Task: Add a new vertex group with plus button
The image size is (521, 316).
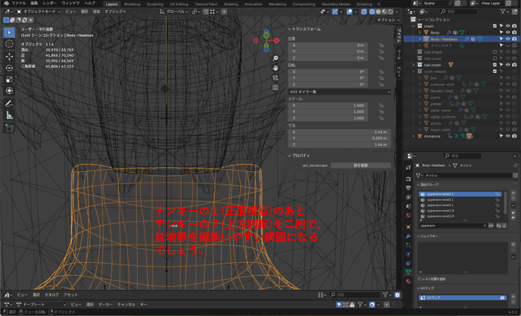Action: (x=513, y=193)
